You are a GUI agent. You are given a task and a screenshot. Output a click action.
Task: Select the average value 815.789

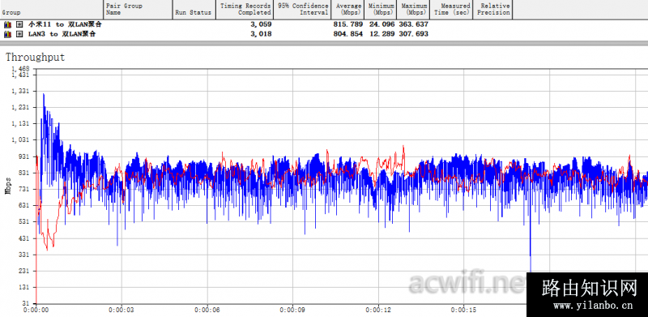(348, 24)
